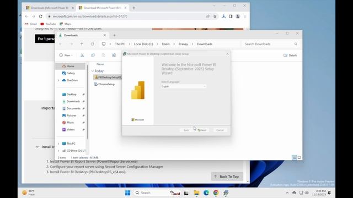Open the Select Language dropdown in setup wizard

[x=184, y=86]
